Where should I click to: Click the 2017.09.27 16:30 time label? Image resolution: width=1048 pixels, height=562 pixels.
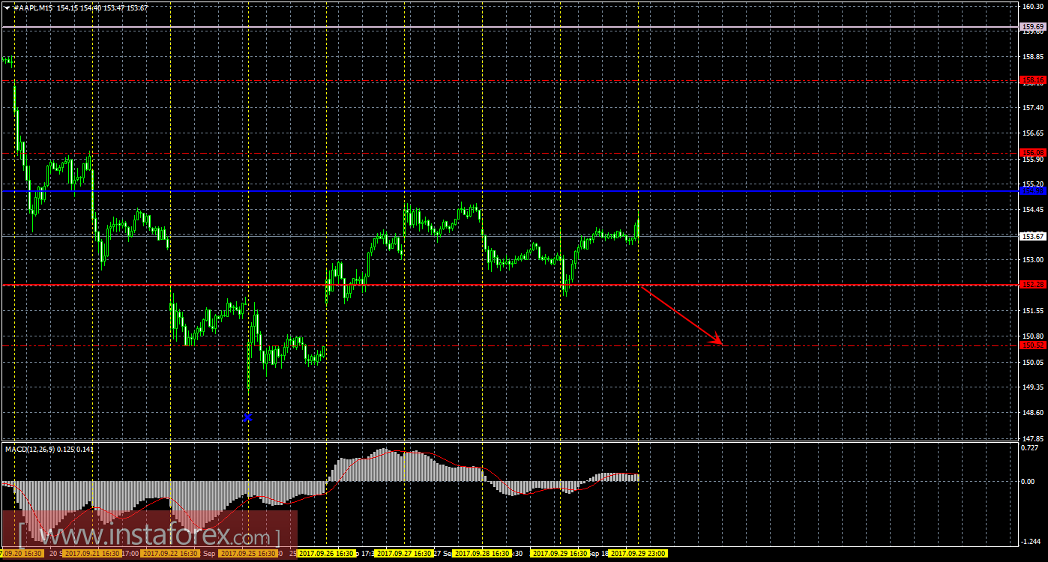[404, 554]
